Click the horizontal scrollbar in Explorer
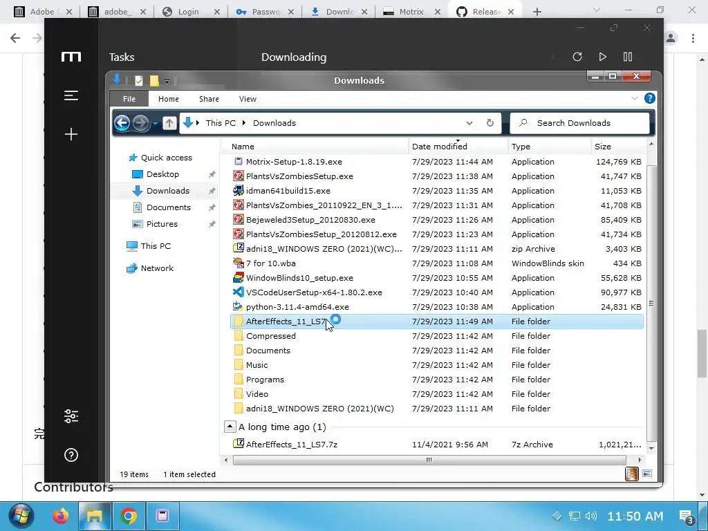The width and height of the screenshot is (708, 531). (x=429, y=460)
